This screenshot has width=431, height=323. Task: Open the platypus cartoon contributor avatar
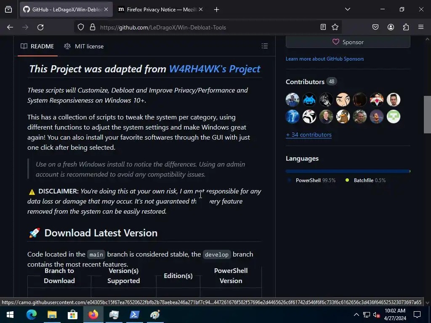(343, 116)
